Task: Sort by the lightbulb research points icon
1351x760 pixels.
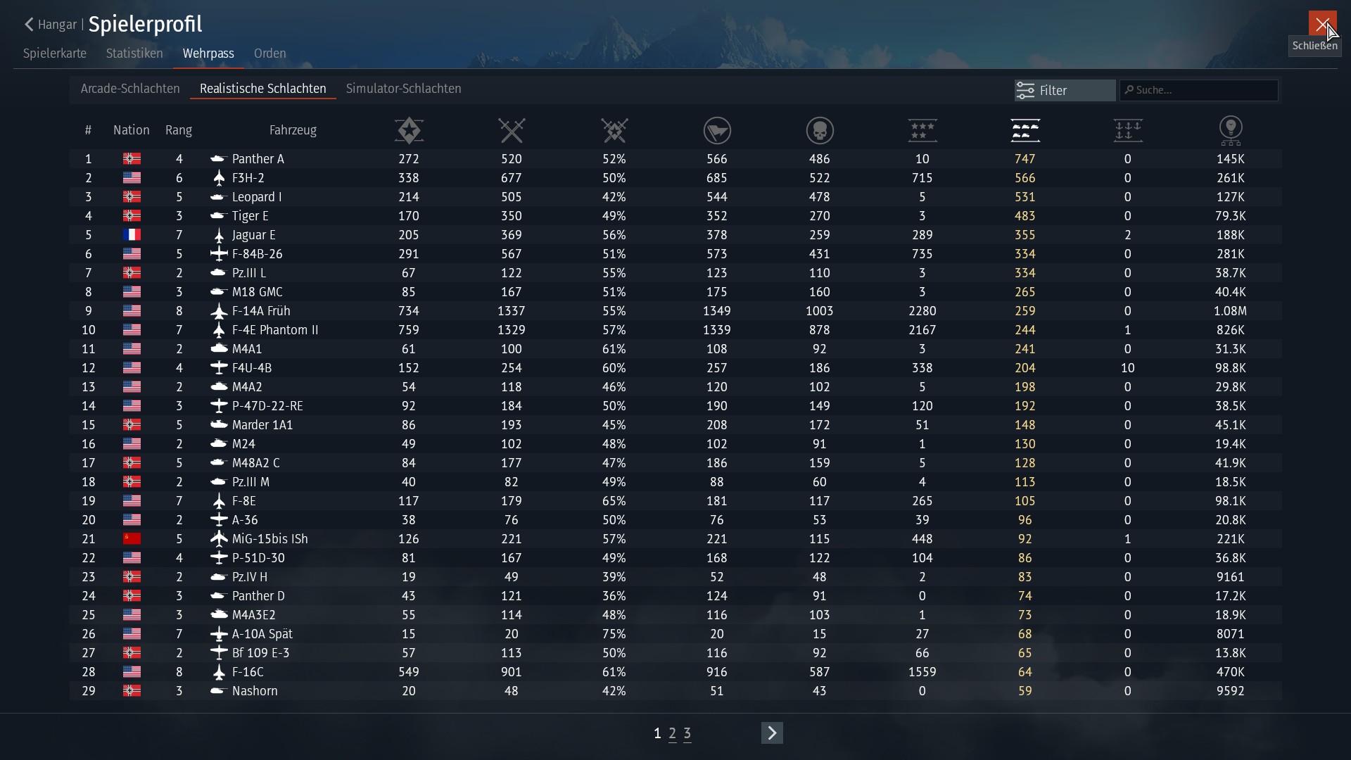Action: coord(1231,130)
